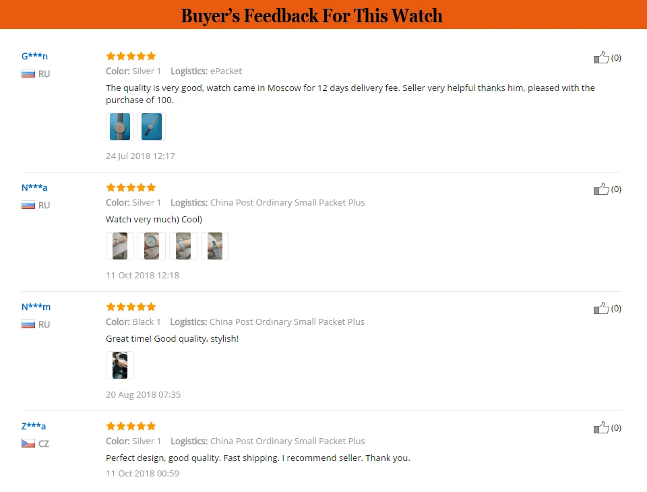Open G***n's first watch photo thumbnail
This screenshot has height=492, width=647.
120,127
